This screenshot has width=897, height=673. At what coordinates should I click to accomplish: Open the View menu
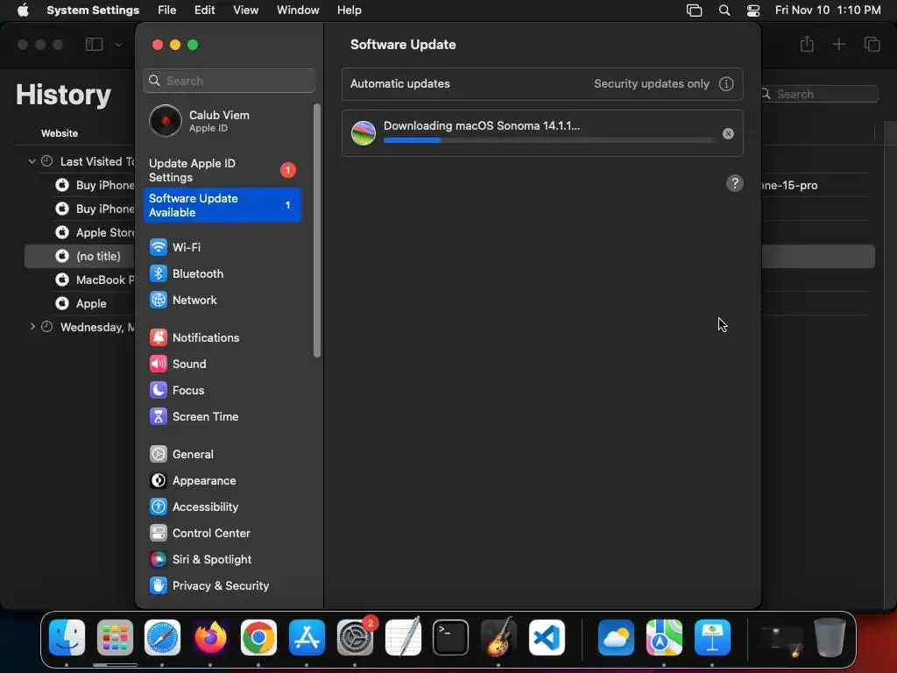tap(245, 11)
